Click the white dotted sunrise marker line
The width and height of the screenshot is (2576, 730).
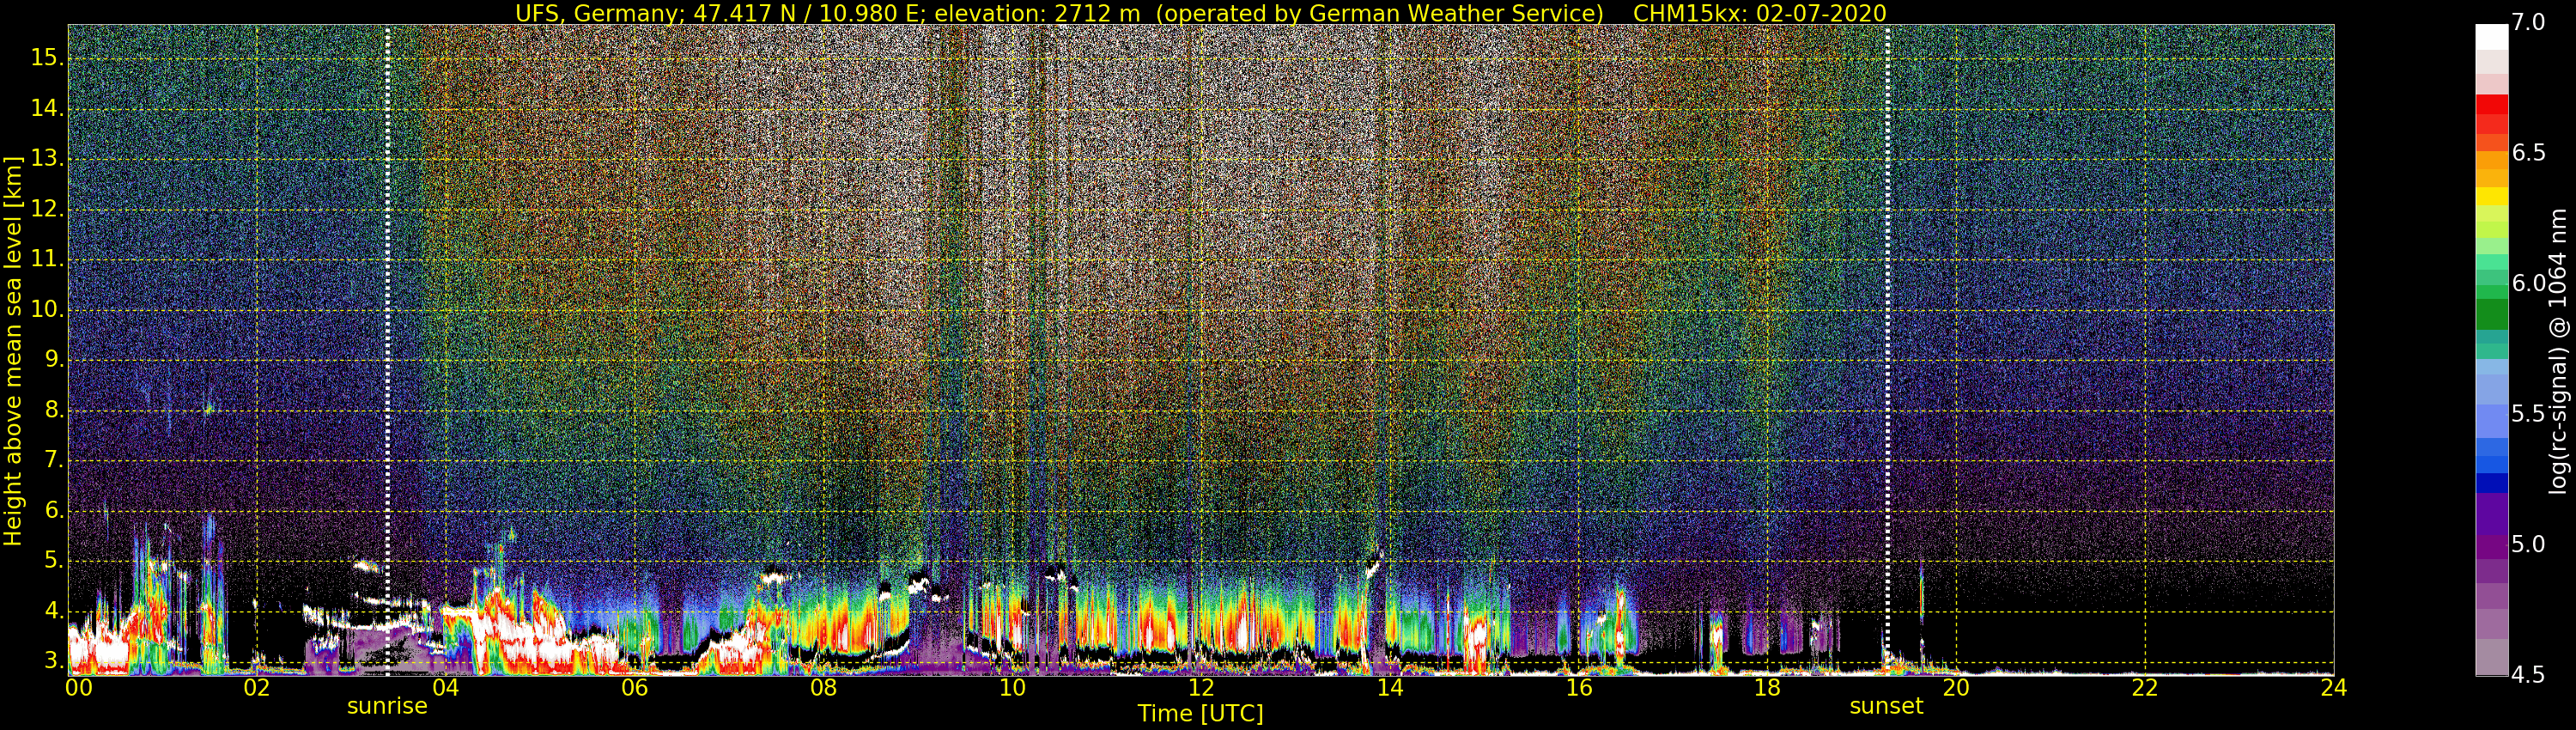(x=388, y=350)
